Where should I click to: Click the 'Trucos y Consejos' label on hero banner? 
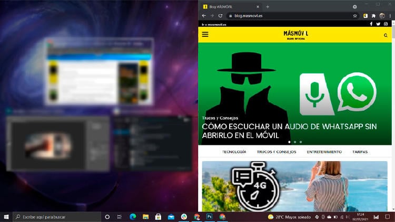pyautogui.click(x=220, y=118)
